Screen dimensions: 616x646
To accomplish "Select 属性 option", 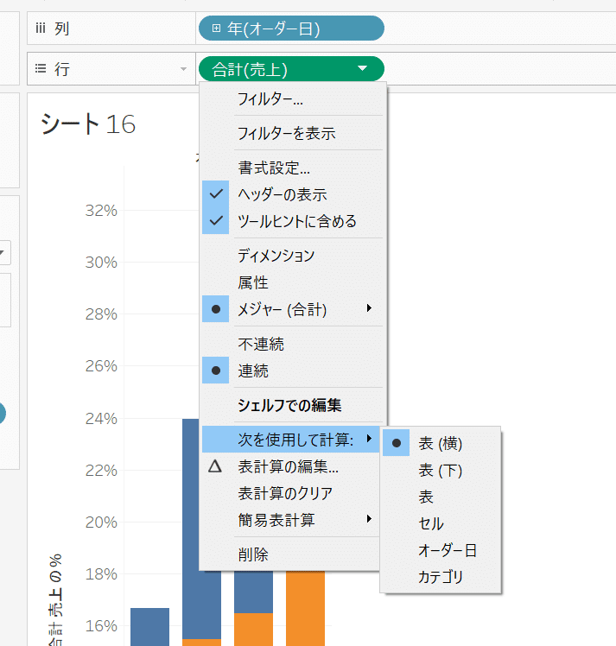I will [x=293, y=282].
